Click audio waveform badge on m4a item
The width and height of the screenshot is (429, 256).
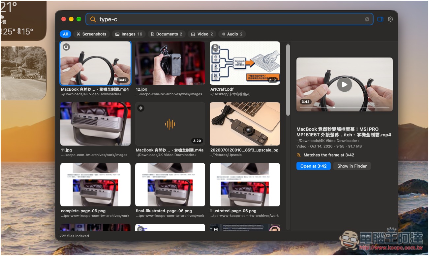(141, 108)
